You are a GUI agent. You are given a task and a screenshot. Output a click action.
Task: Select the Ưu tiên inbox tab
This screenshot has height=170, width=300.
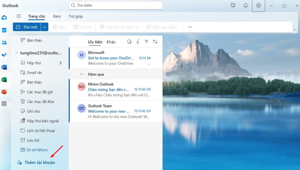pyautogui.click(x=95, y=42)
